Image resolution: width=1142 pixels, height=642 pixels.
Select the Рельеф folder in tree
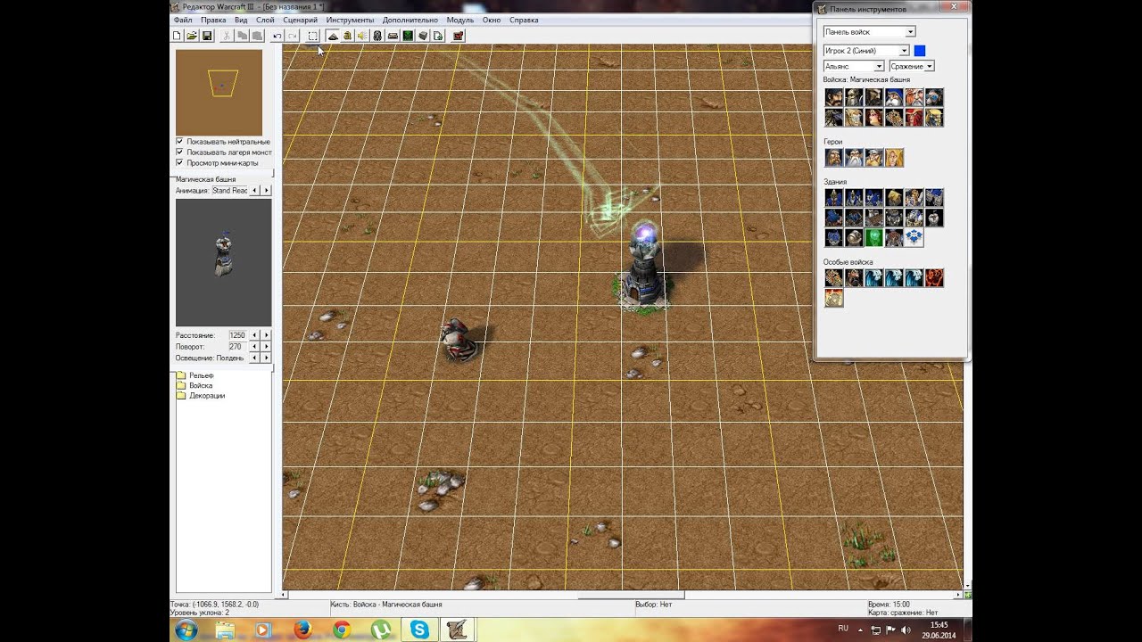tap(195, 375)
